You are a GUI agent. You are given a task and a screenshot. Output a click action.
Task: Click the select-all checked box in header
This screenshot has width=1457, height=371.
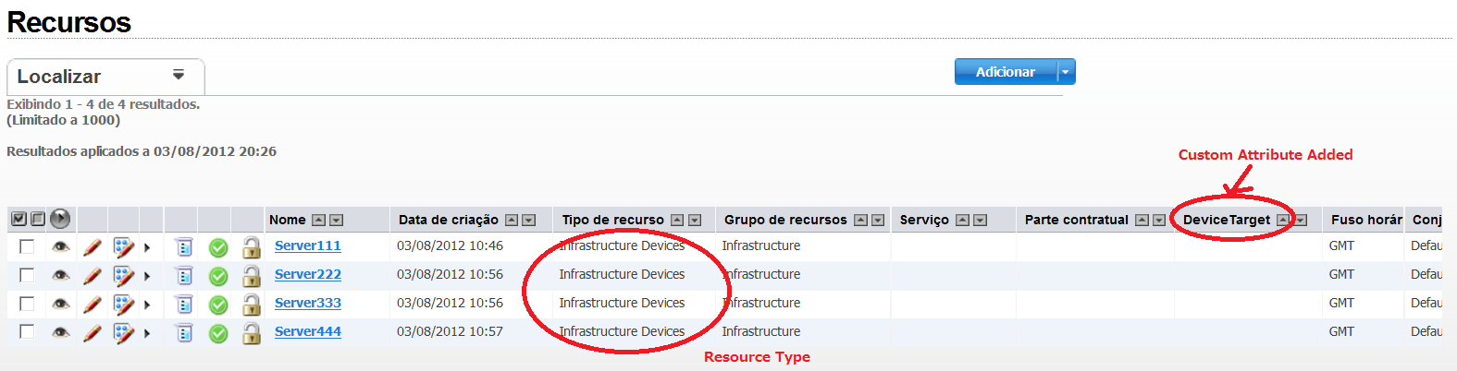click(19, 219)
